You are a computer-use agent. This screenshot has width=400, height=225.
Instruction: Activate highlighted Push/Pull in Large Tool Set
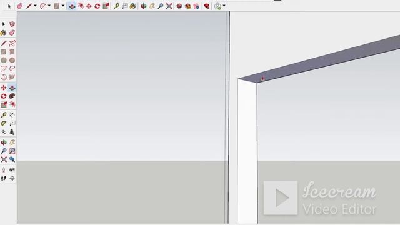(x=12, y=87)
